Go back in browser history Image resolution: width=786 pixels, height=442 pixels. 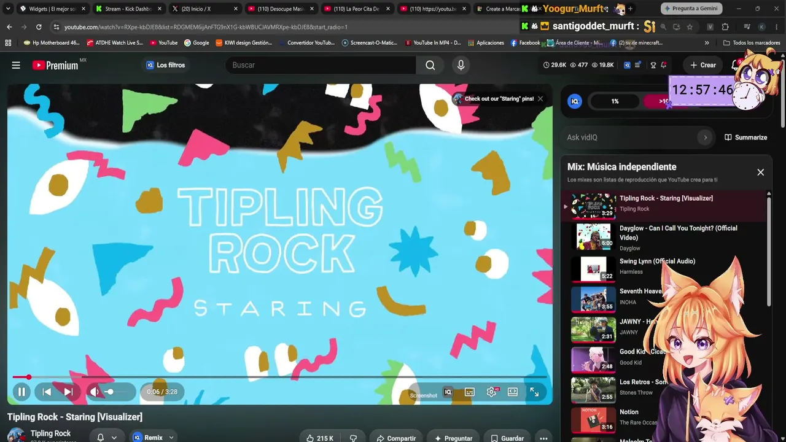pyautogui.click(x=9, y=27)
